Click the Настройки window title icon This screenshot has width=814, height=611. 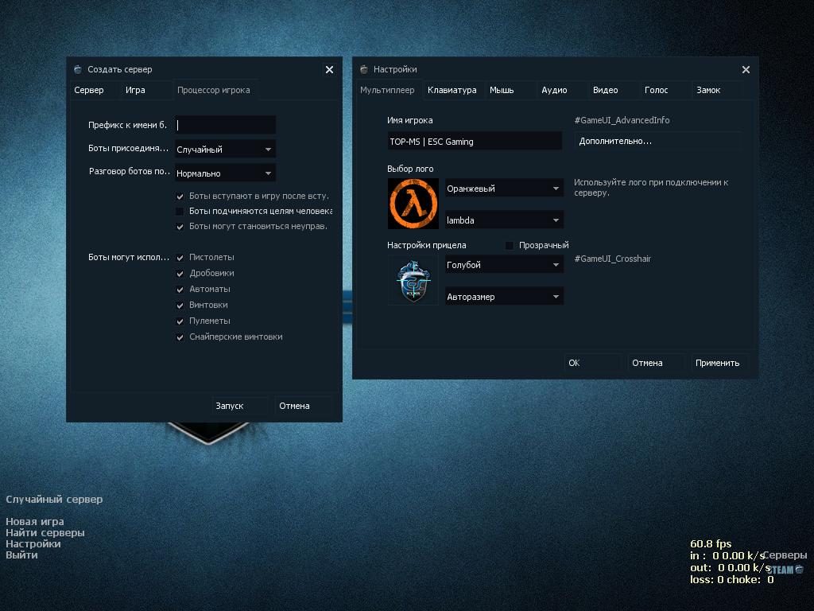pos(363,69)
